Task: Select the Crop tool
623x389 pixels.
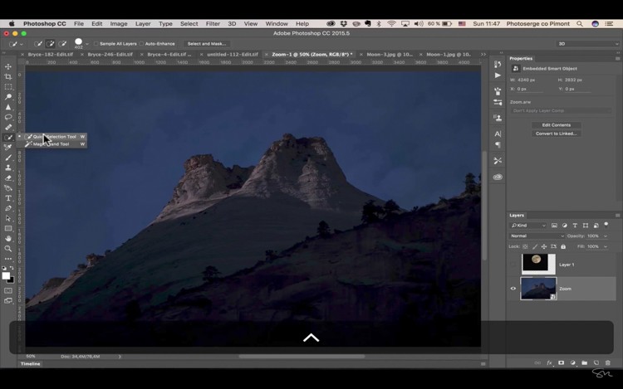Action: 8,76
